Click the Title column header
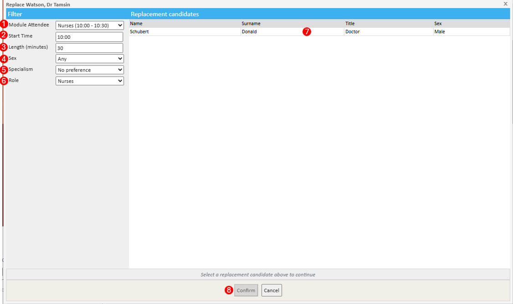The image size is (513, 304). click(x=350, y=23)
